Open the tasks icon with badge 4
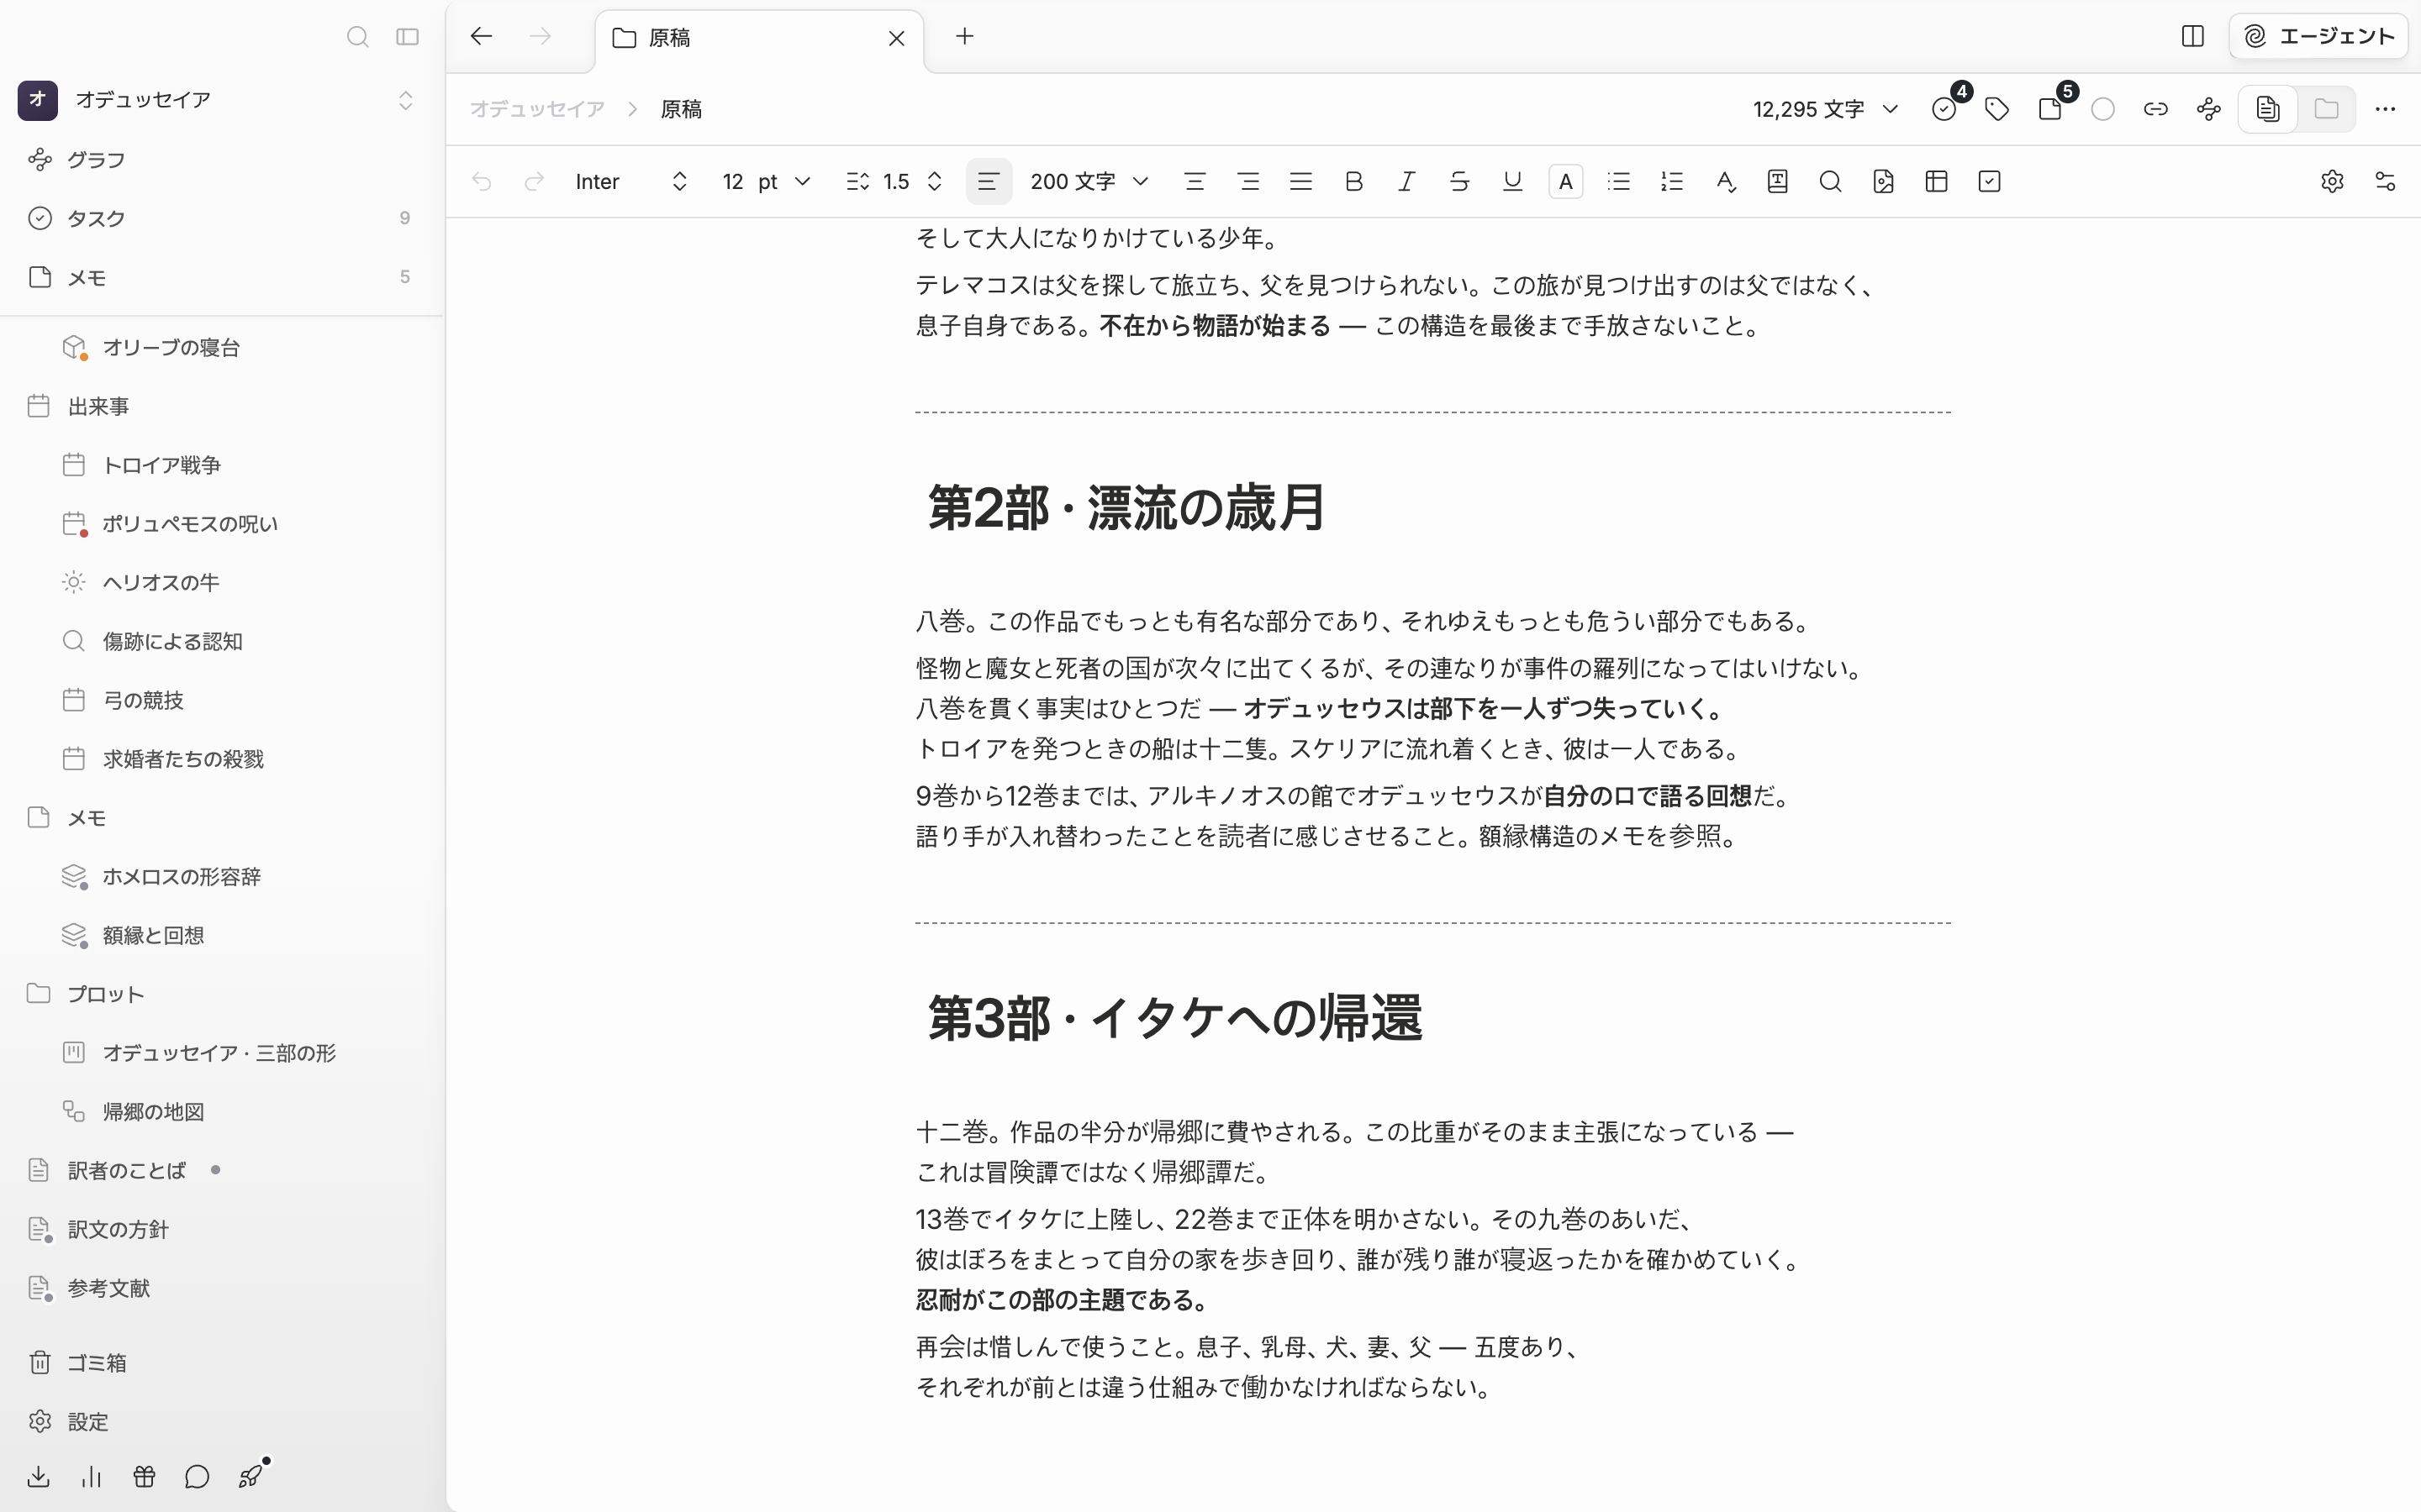The image size is (2421, 1512). click(x=1944, y=109)
